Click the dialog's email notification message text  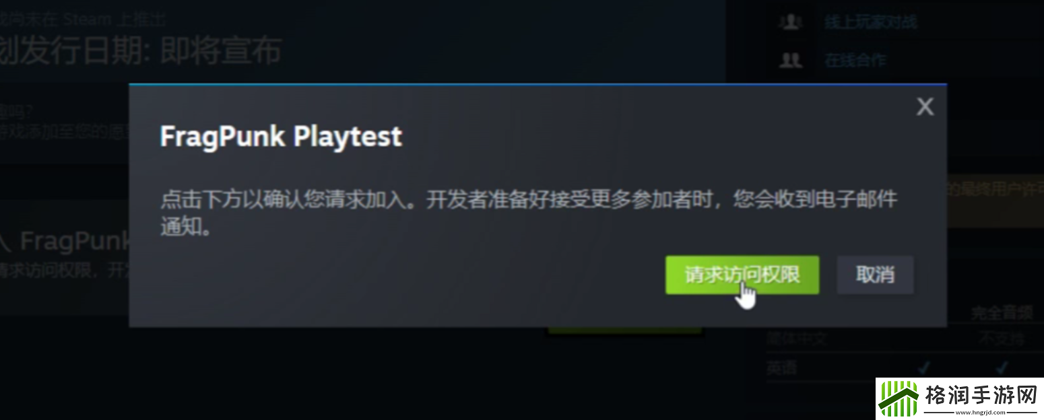[529, 213]
